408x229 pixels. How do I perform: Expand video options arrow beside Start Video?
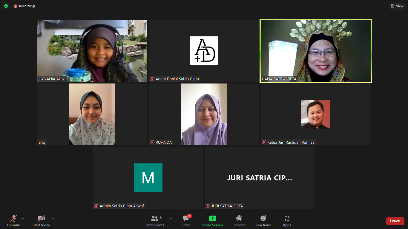tap(53, 218)
